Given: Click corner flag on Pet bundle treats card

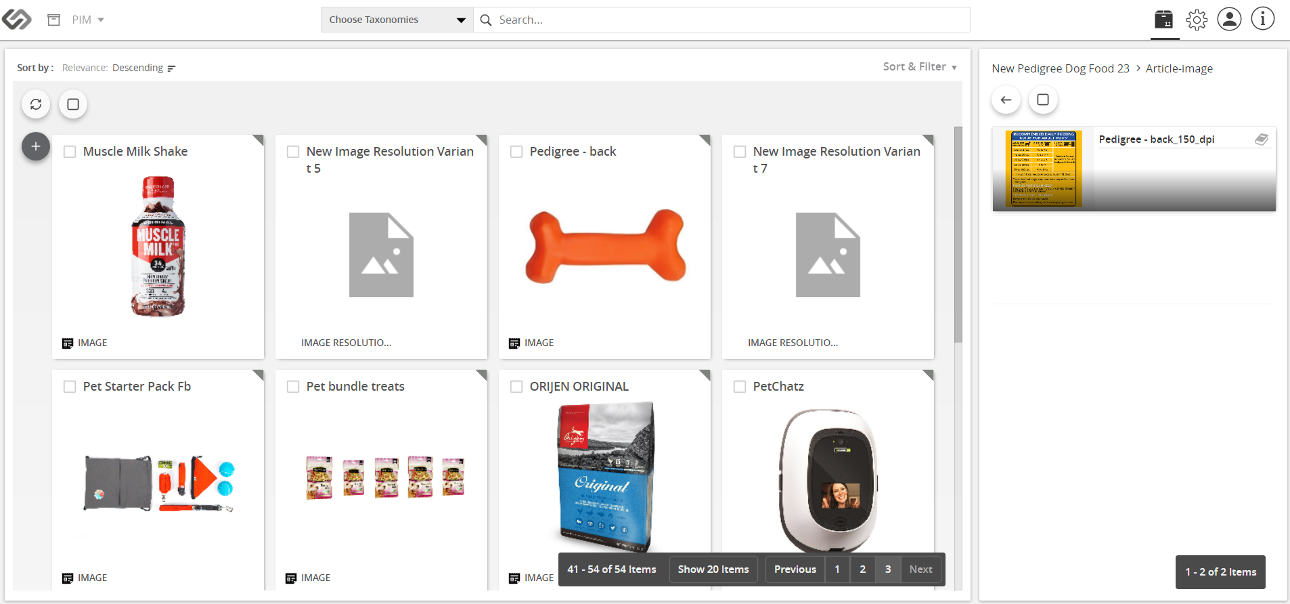Looking at the screenshot, I should [483, 374].
